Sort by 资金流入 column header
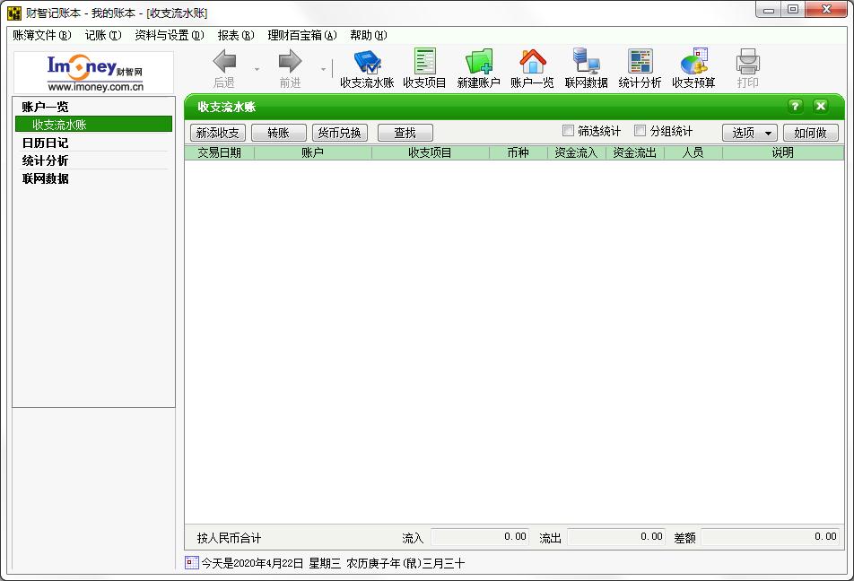 [577, 152]
